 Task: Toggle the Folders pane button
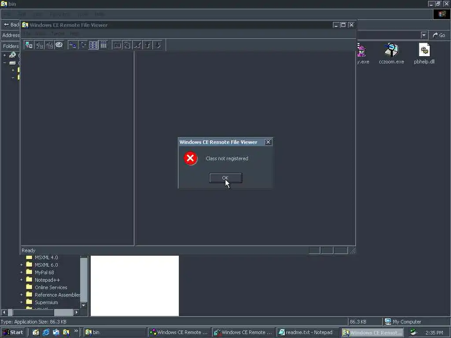11,46
